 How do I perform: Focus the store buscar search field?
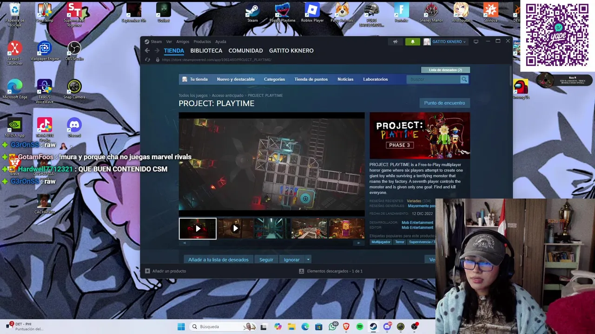pyautogui.click(x=434, y=79)
